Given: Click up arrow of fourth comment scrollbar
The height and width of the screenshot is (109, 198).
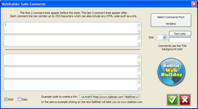Looking at the screenshot, I should click(x=139, y=69).
